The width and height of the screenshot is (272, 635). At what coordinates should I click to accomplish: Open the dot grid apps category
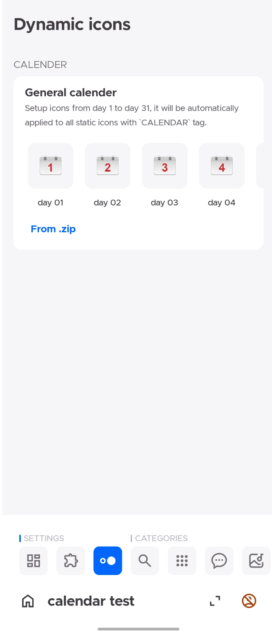point(182,561)
